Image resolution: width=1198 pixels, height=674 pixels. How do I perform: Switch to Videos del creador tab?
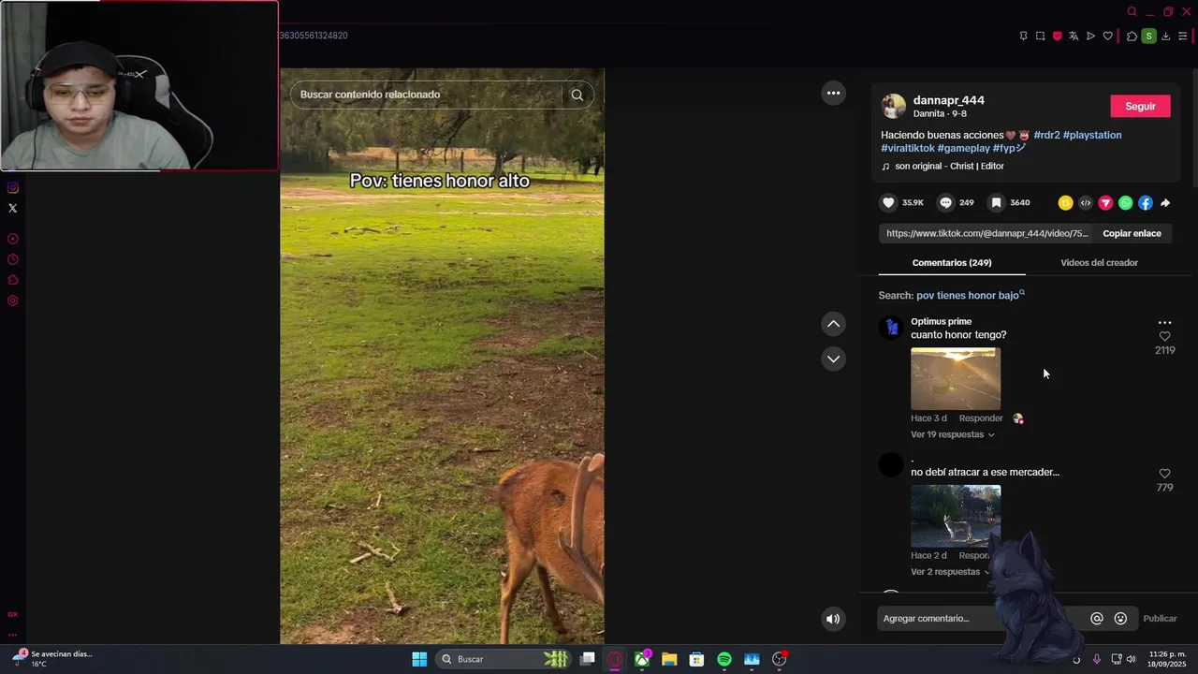pyautogui.click(x=1099, y=263)
